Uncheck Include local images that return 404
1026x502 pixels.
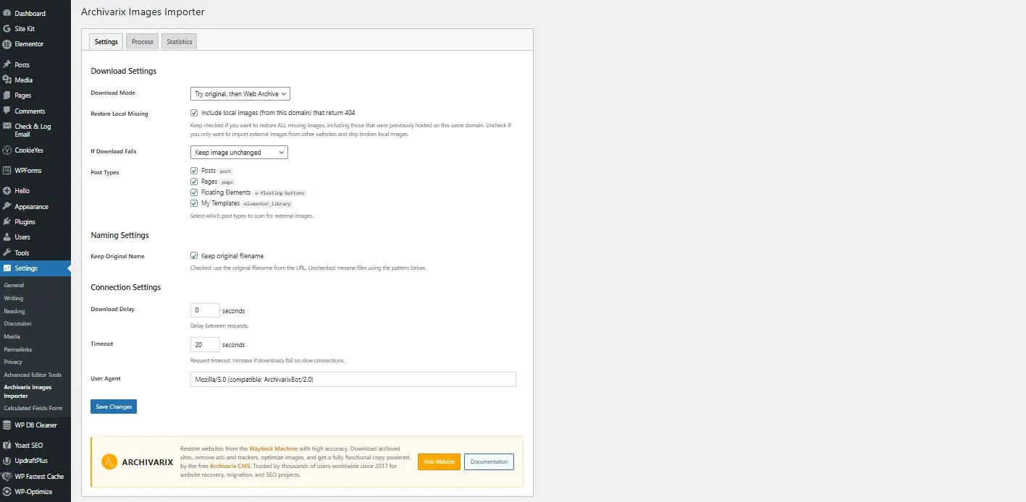194,113
